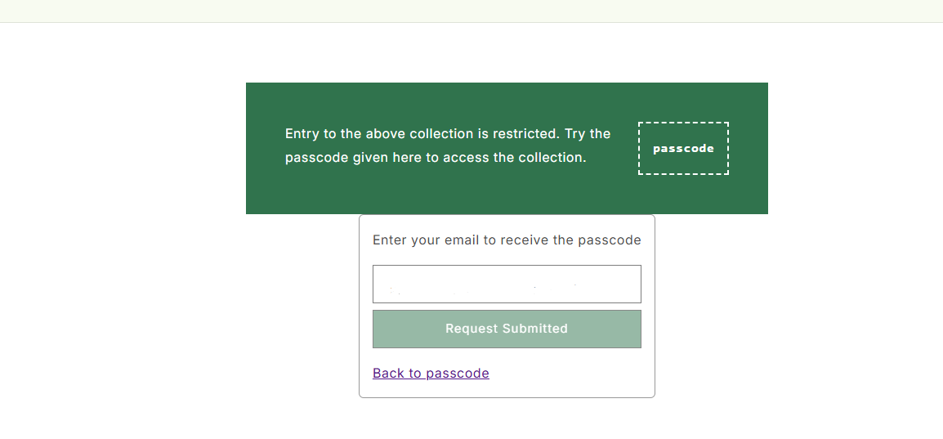Click the word 'Submitted' on the green button

pos(535,329)
